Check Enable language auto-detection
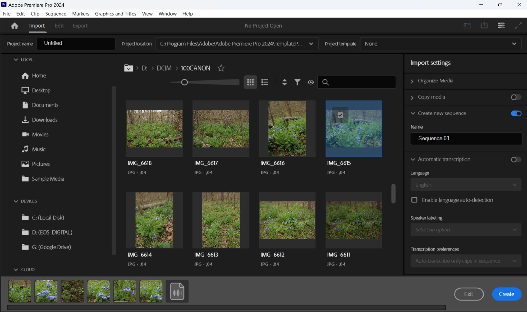The image size is (527, 312). coord(414,200)
